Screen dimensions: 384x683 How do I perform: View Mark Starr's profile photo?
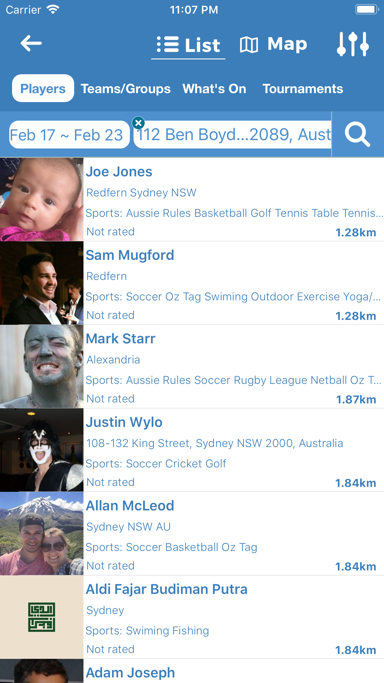tap(41, 367)
